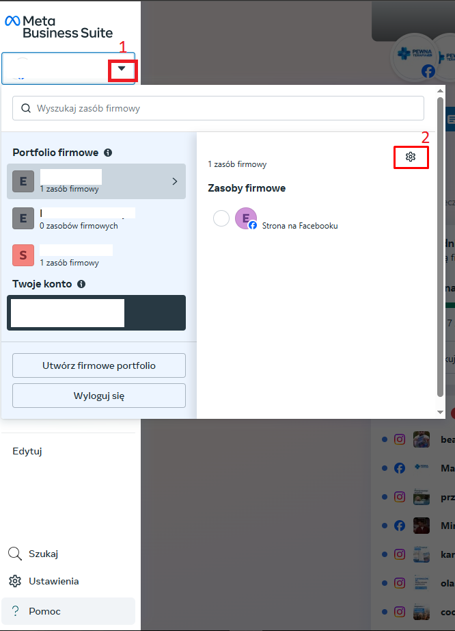Screen dimensions: 455x631
Task: Click the Wyszukaj zasób firmowy search field
Action: pyautogui.click(x=218, y=108)
